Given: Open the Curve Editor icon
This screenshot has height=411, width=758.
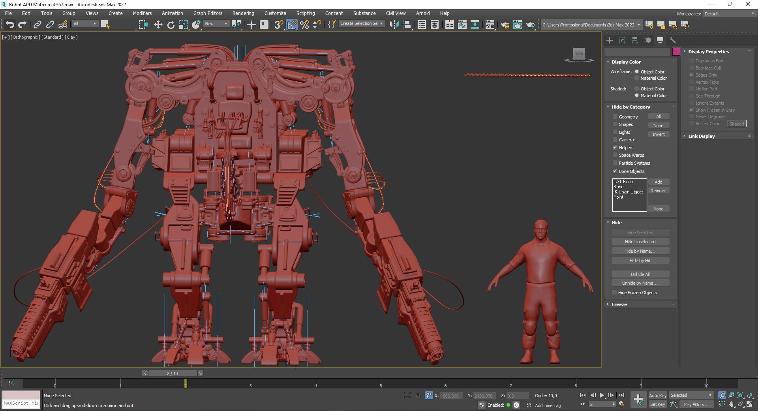Looking at the screenshot, I should (x=462, y=25).
